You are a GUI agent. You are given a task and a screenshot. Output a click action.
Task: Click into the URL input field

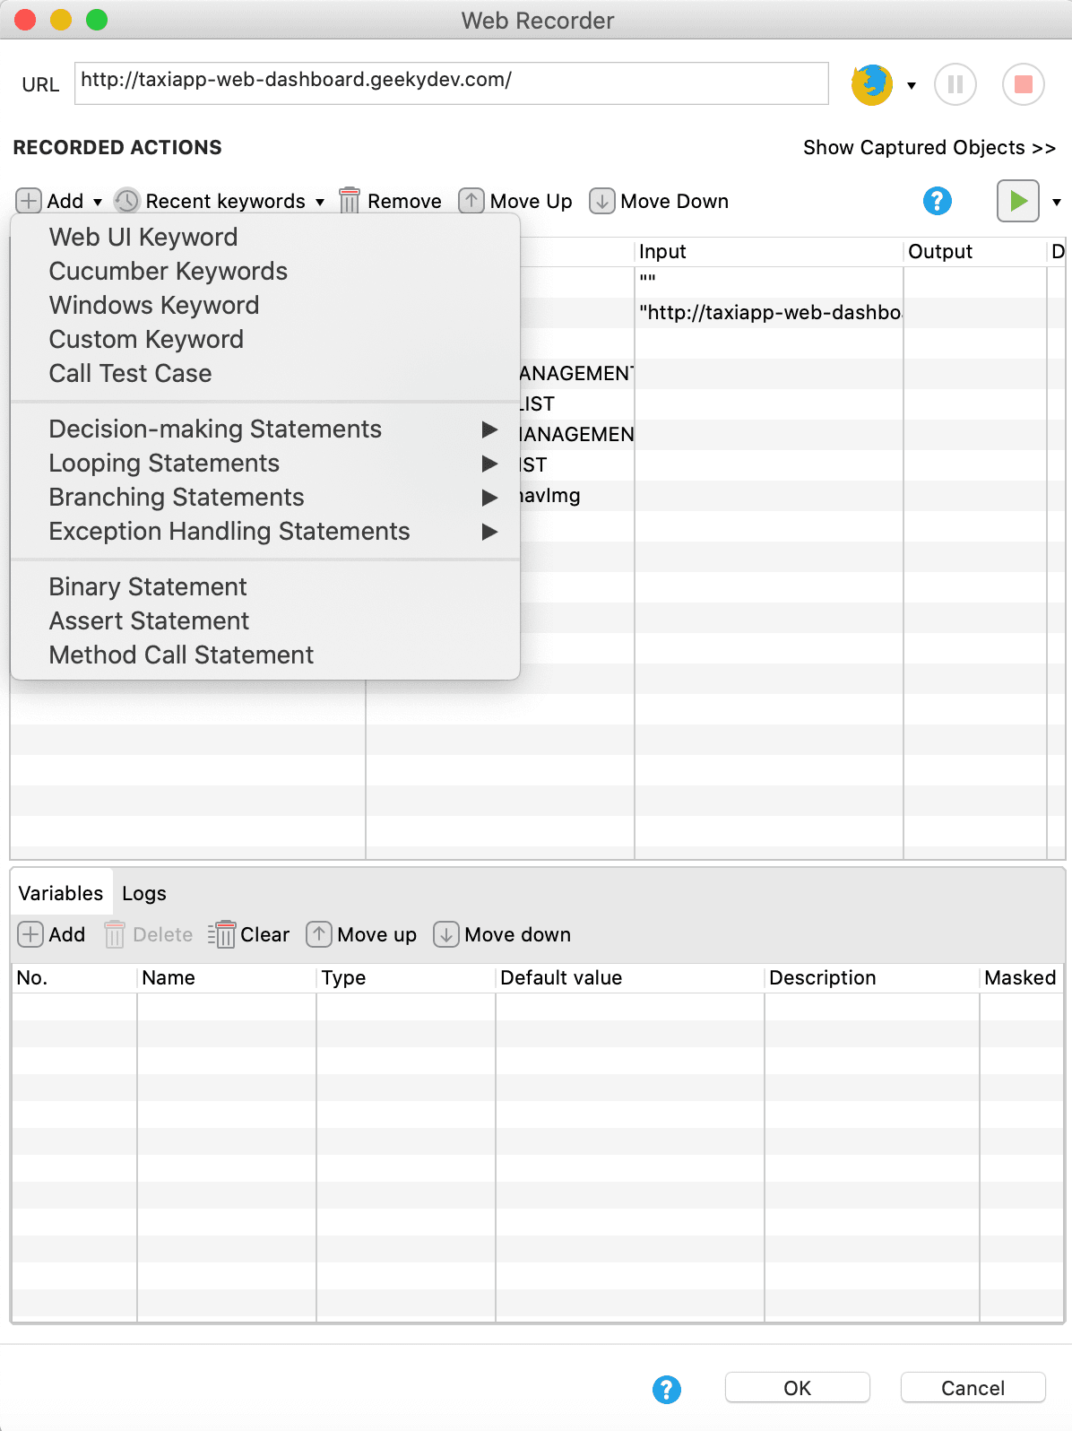(x=452, y=83)
